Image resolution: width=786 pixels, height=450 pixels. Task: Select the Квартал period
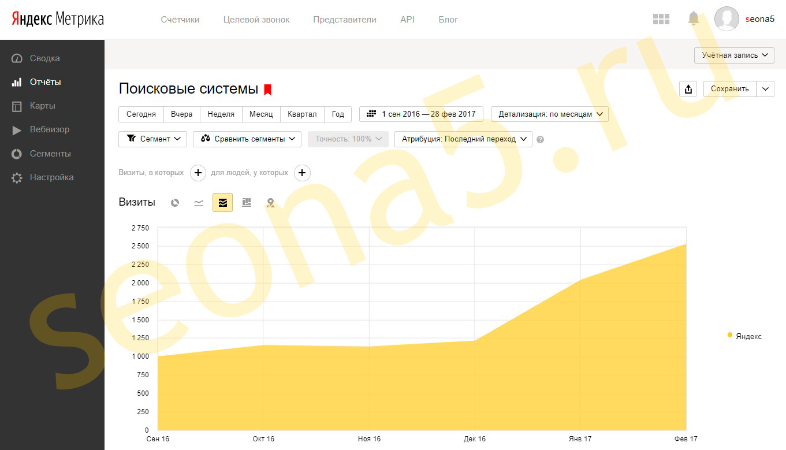pyautogui.click(x=302, y=114)
